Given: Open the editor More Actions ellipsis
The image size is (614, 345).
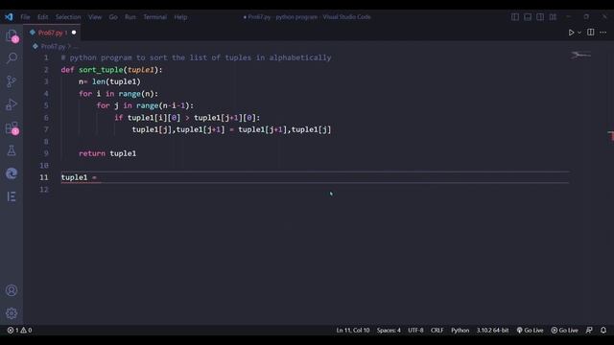Looking at the screenshot, I should 603,33.
